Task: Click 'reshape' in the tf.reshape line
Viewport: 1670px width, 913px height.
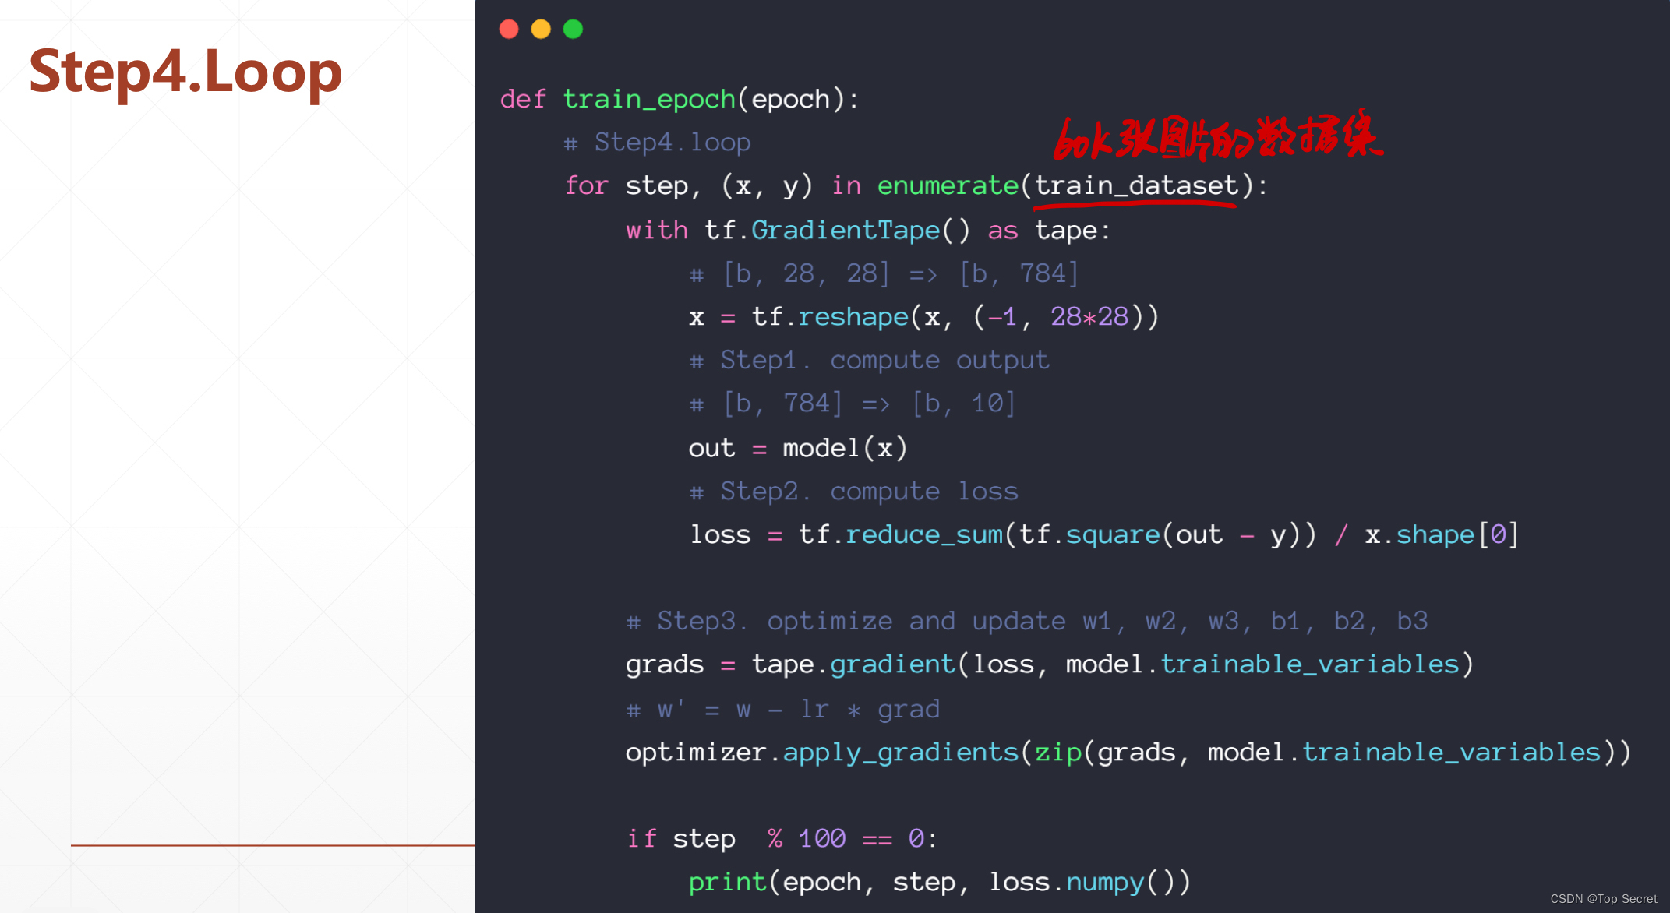Action: (x=853, y=317)
